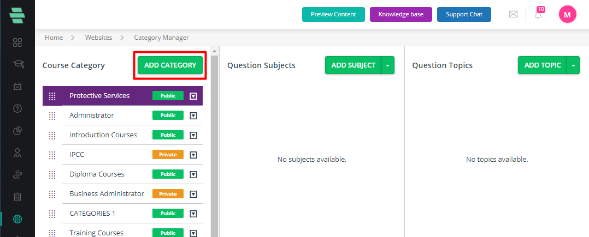The height and width of the screenshot is (237, 589).
Task: Open the mail envelope icon
Action: coord(513,14)
